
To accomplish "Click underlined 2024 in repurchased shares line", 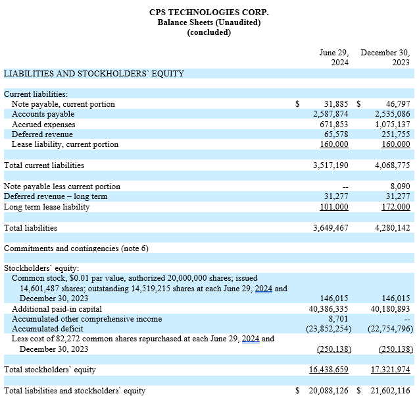I will point(251,339).
